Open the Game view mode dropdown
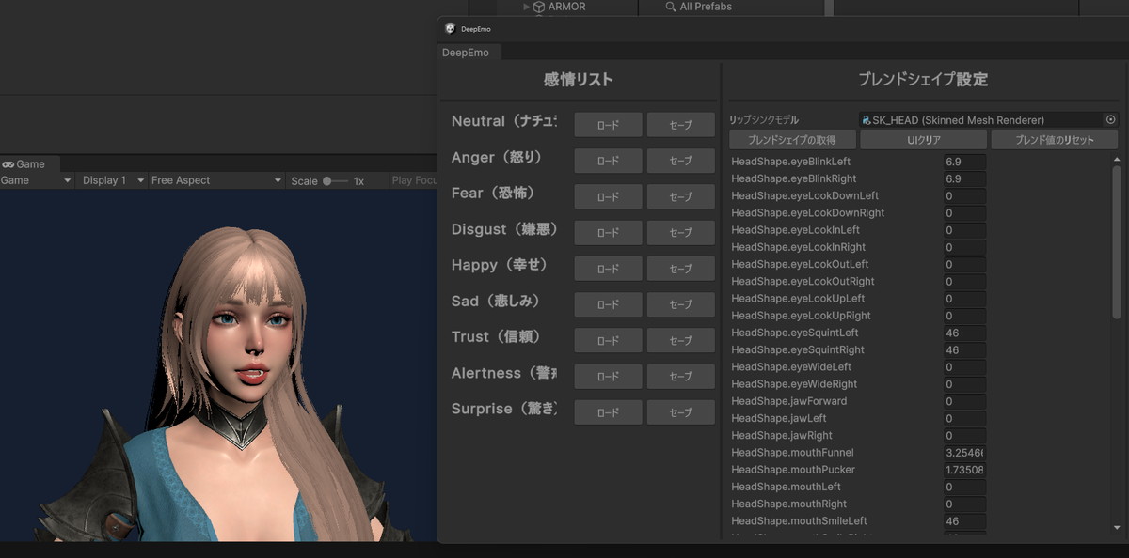Image resolution: width=1129 pixels, height=558 pixels. point(37,180)
